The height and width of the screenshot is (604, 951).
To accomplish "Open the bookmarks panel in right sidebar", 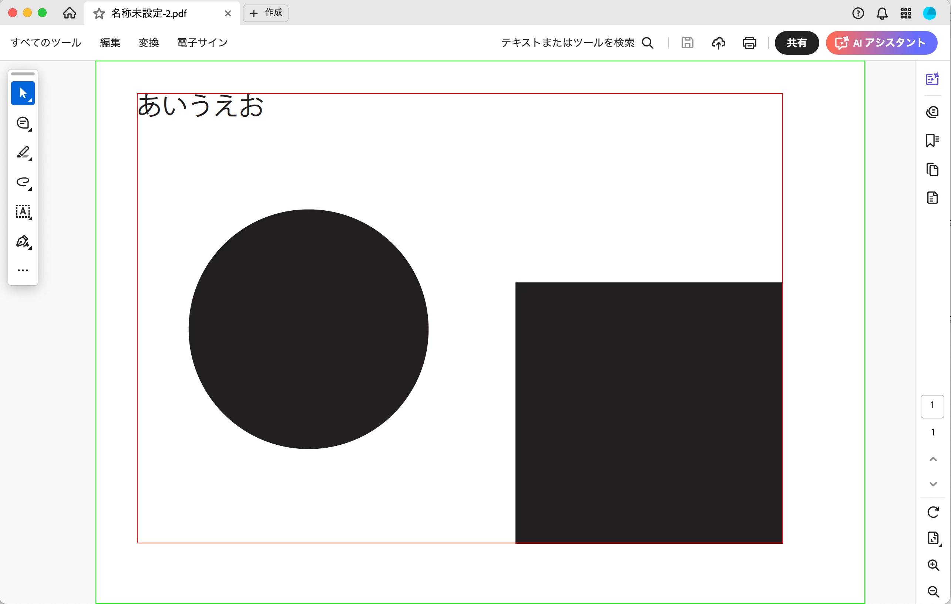I will [x=932, y=140].
